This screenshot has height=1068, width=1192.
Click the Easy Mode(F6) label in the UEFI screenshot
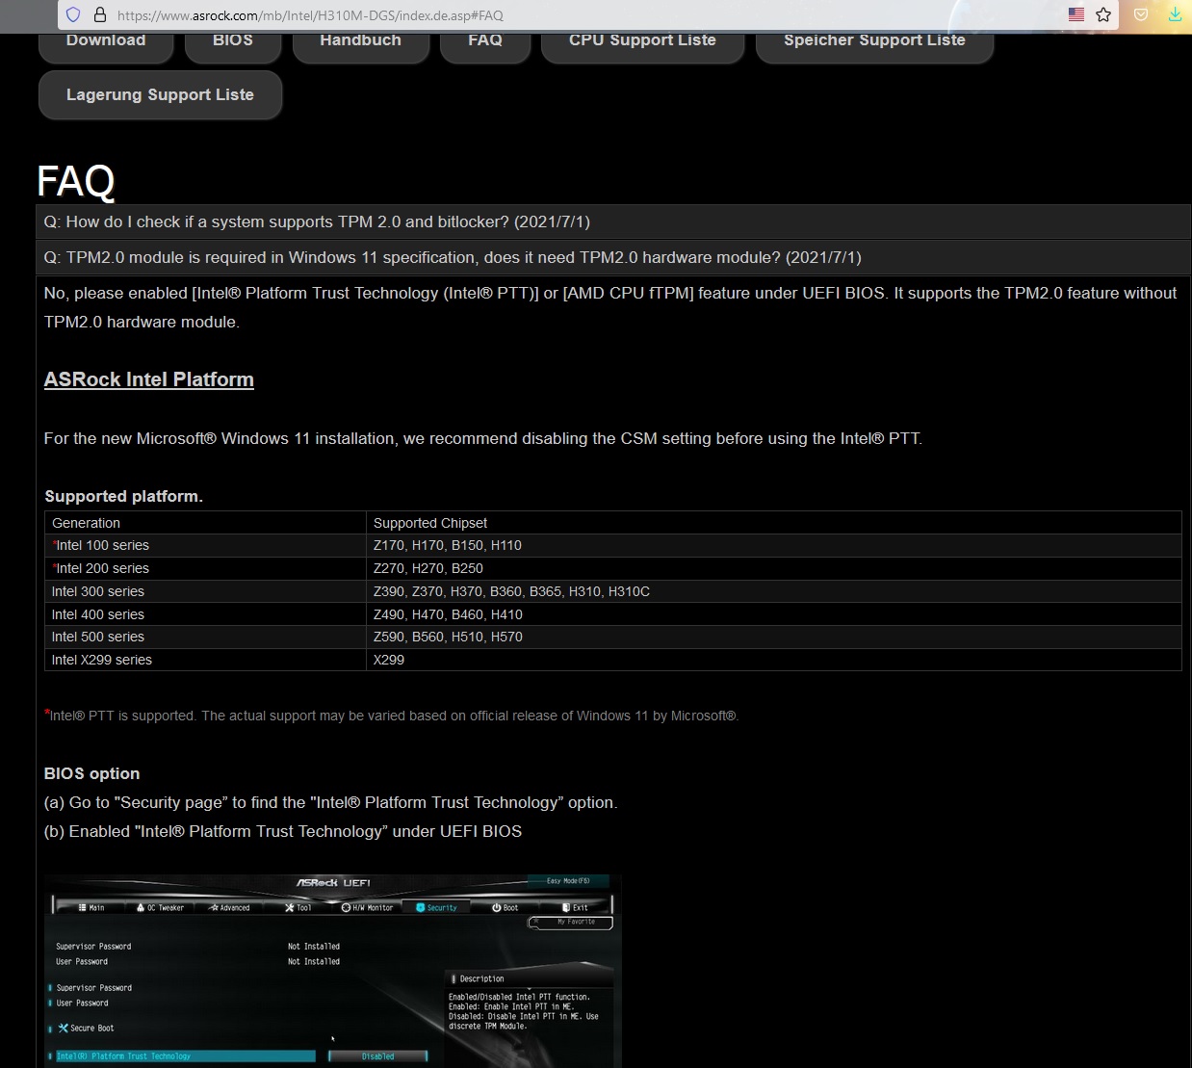tap(568, 880)
